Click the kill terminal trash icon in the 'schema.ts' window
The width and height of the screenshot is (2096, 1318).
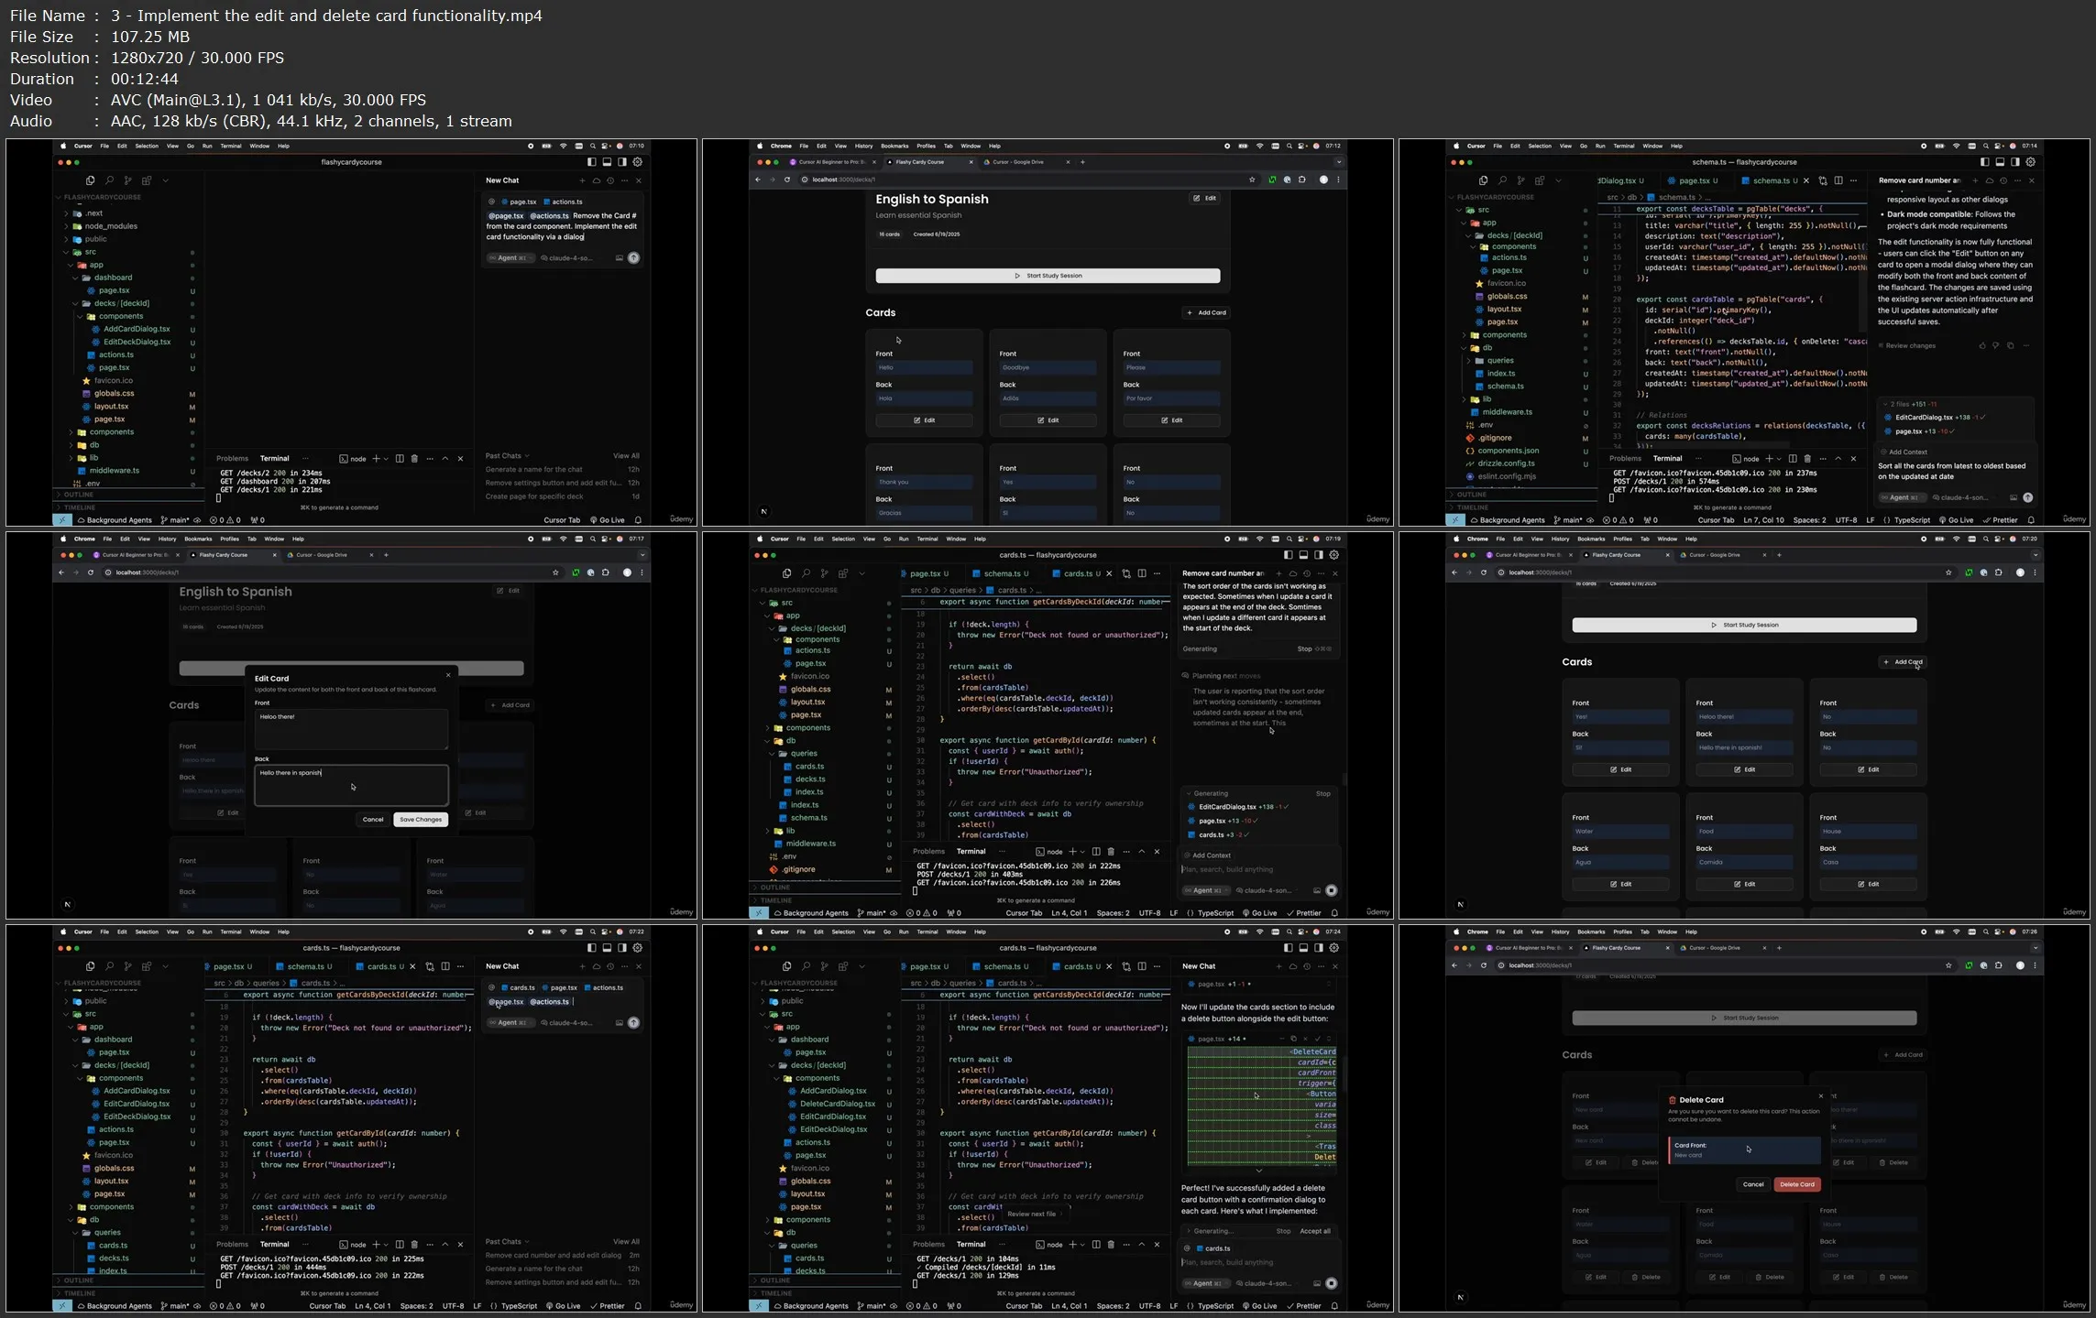tap(1807, 459)
